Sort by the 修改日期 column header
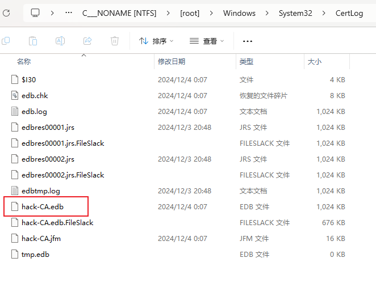The height and width of the screenshot is (296, 376). [172, 61]
